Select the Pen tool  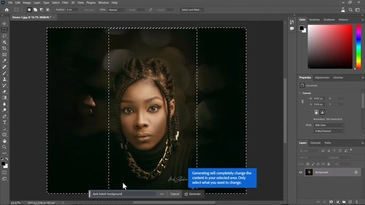coord(5,116)
